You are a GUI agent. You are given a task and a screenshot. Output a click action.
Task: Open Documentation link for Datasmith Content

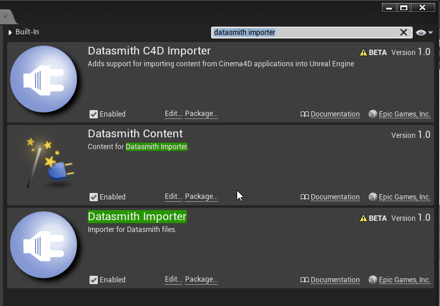point(335,197)
